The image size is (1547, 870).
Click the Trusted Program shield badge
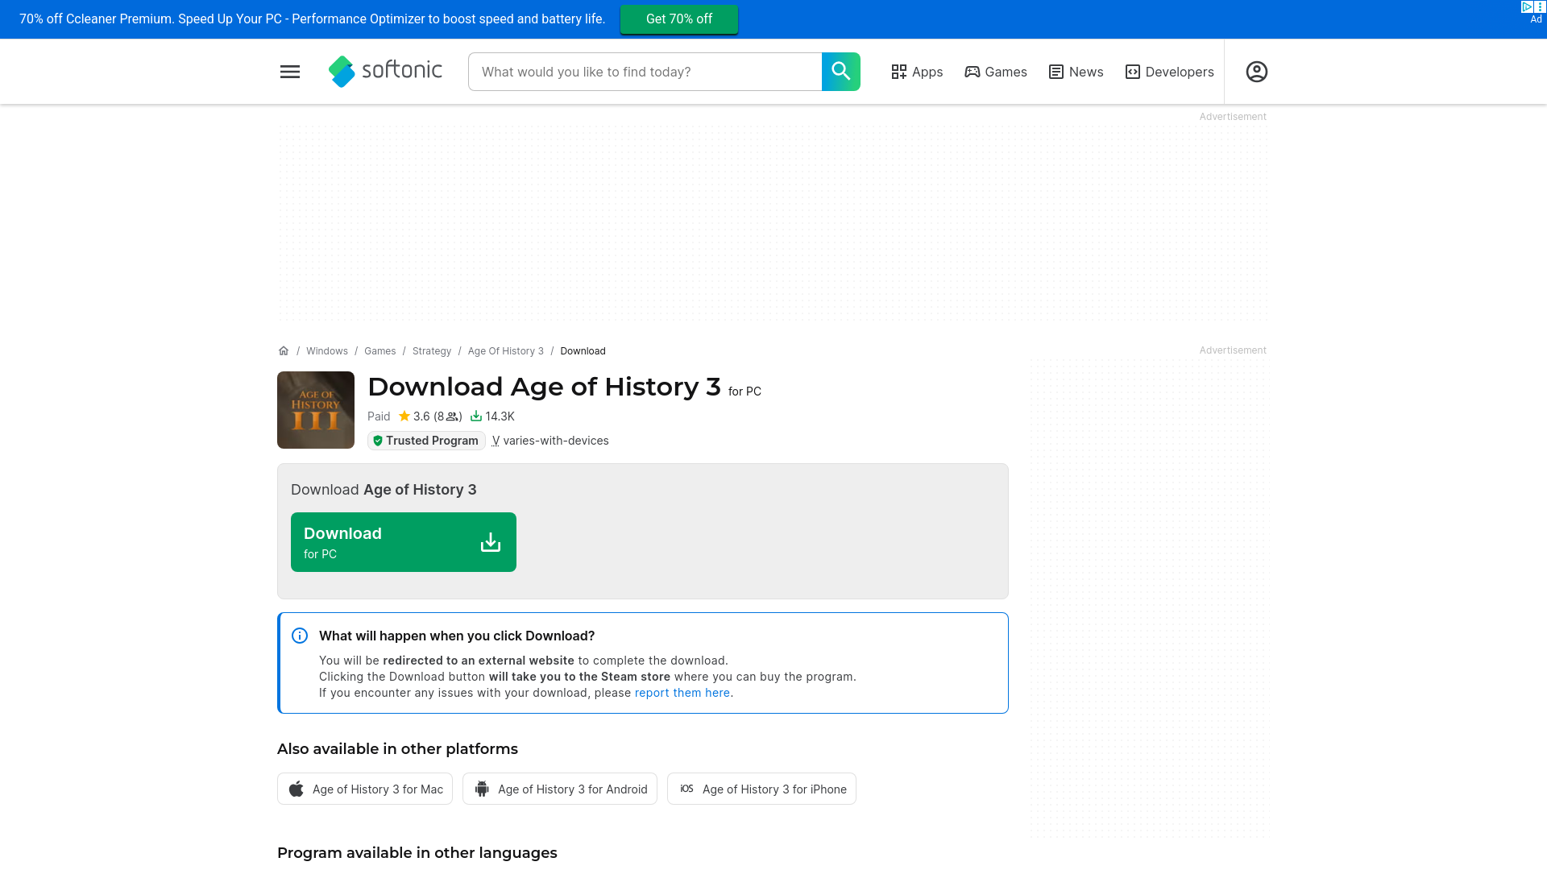click(x=426, y=441)
